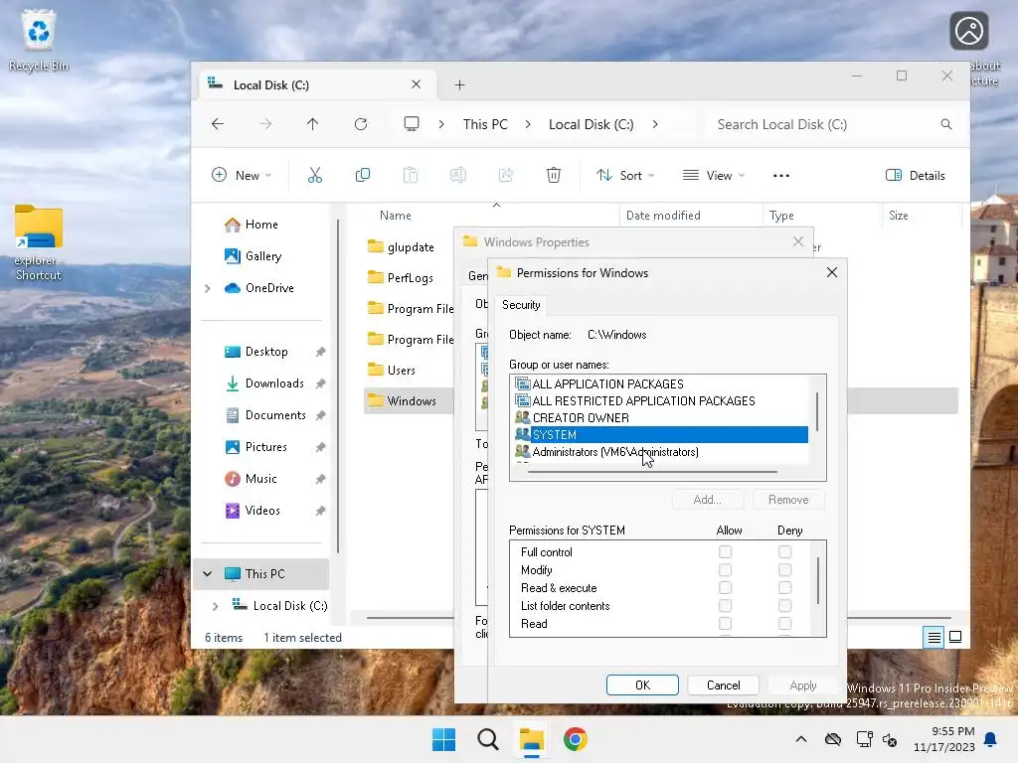Click the horizontal scrollbar in group names list
The width and height of the screenshot is (1018, 763).
coord(652,472)
